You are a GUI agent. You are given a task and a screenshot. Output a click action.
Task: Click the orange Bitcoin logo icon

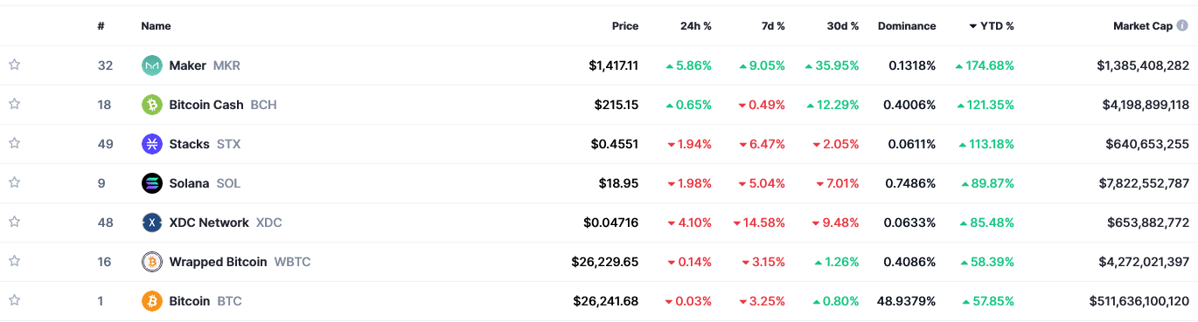(152, 301)
